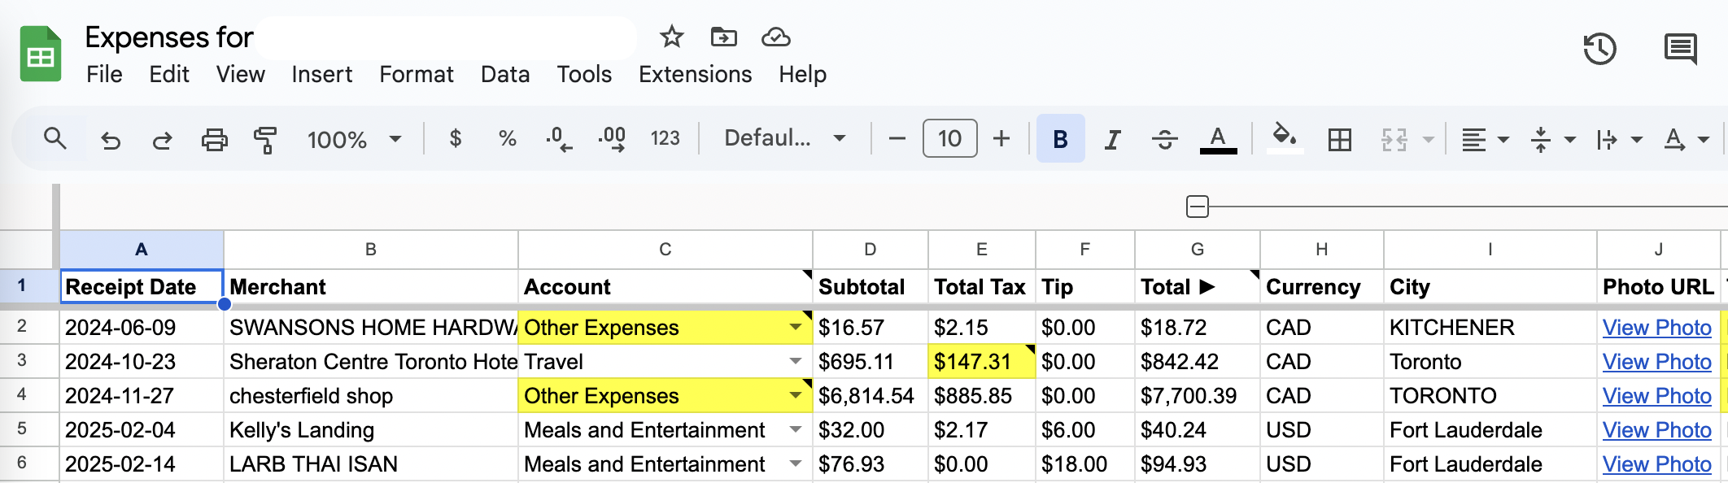The width and height of the screenshot is (1728, 483).
Task: Toggle bold formatting
Action: [1060, 139]
